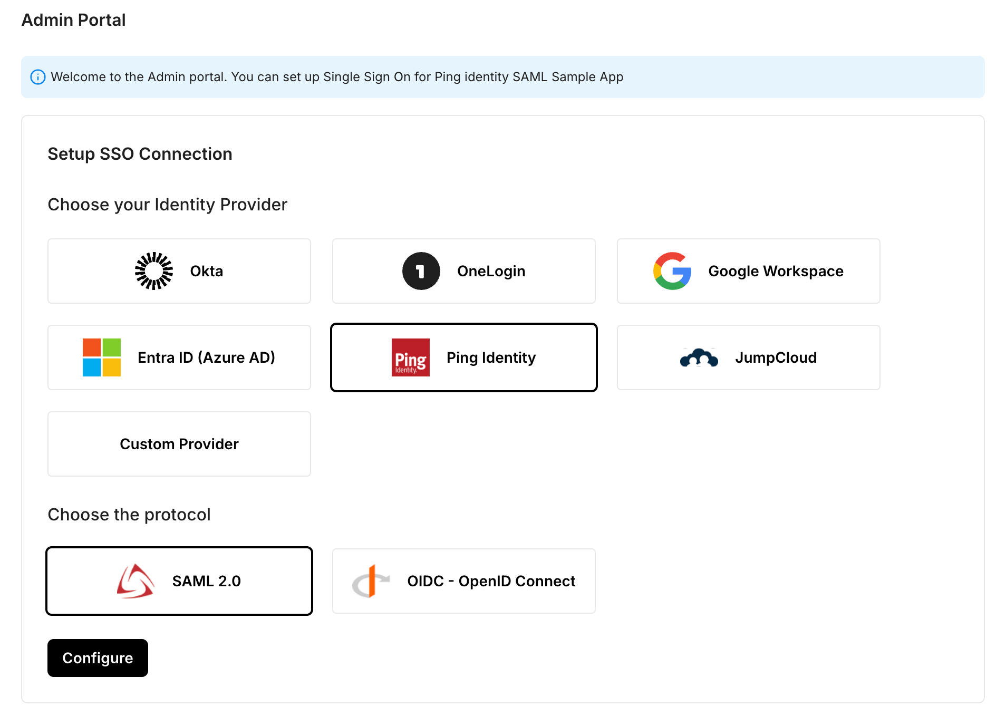Select the Custom Provider option
The width and height of the screenshot is (1006, 716).
[179, 444]
